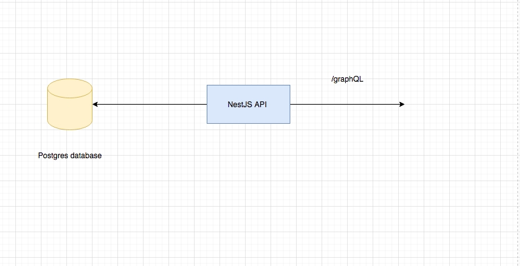
Task: Select the arrow pointing to the database cylinder
Action: click(149, 104)
